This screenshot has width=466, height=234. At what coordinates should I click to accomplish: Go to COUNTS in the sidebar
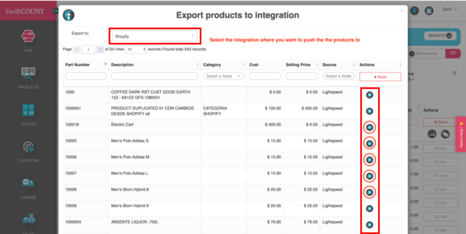pos(28,114)
